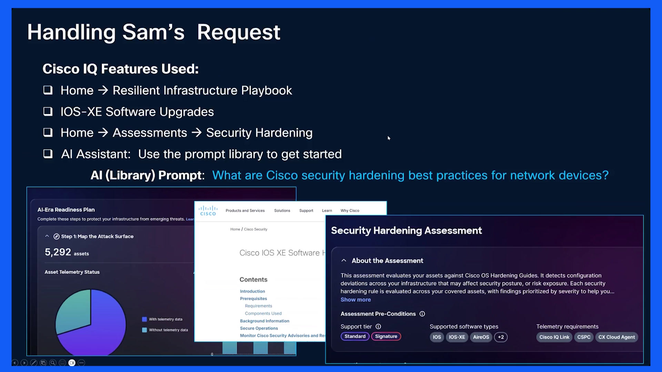Viewport: 662px width, 372px height.
Task: Open Requirements sub-link in Contents
Action: (x=258, y=306)
